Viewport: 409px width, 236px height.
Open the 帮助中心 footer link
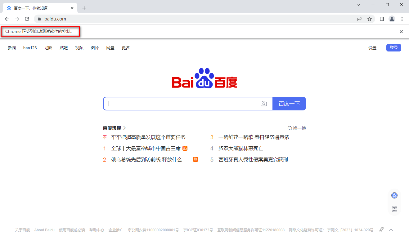tap(97, 230)
